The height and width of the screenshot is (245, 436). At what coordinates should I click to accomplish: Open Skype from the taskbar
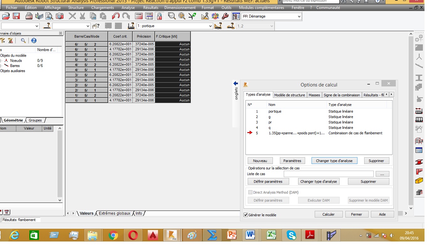(x=291, y=235)
